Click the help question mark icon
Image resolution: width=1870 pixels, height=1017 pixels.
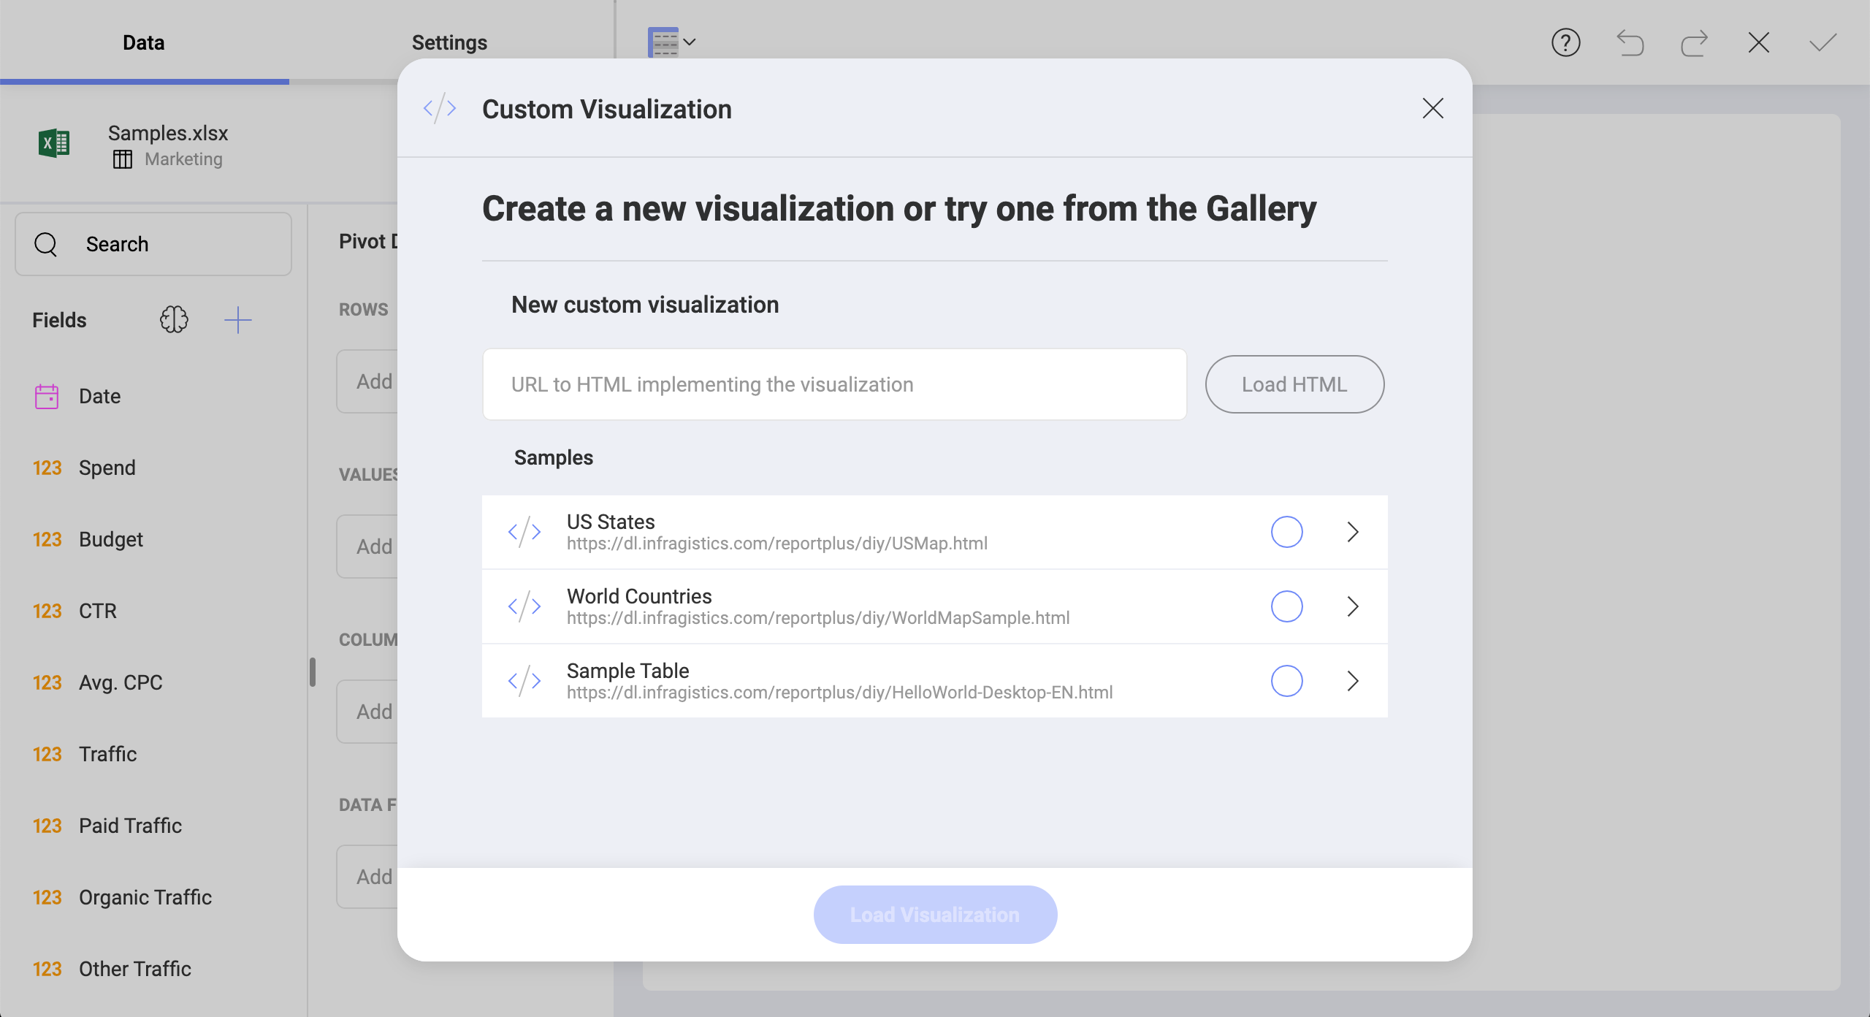[x=1565, y=42]
